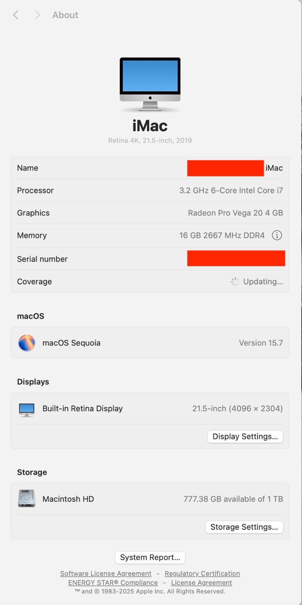Click the large iMac illustration
This screenshot has width=302, height=605.
tap(150, 84)
